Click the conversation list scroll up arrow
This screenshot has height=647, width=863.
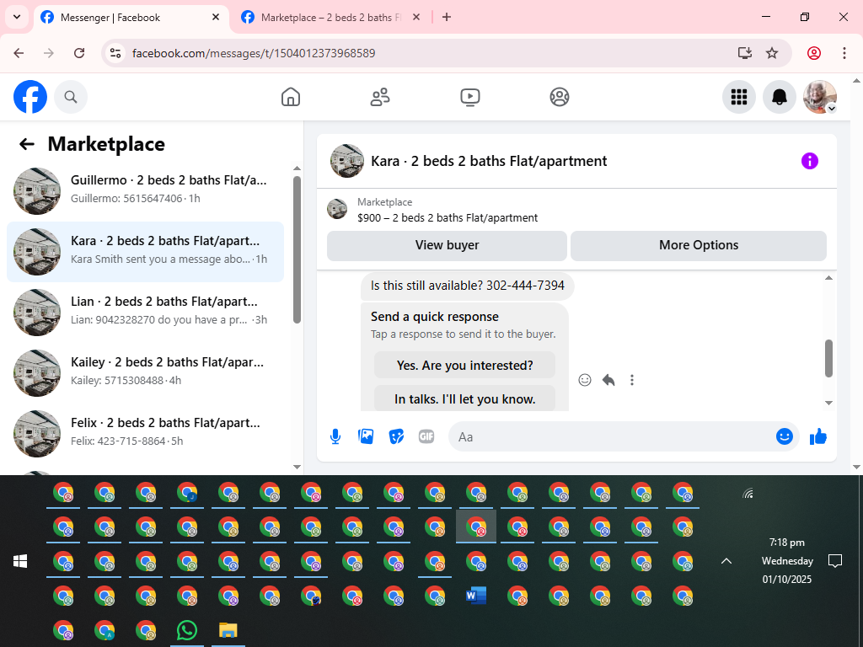297,168
